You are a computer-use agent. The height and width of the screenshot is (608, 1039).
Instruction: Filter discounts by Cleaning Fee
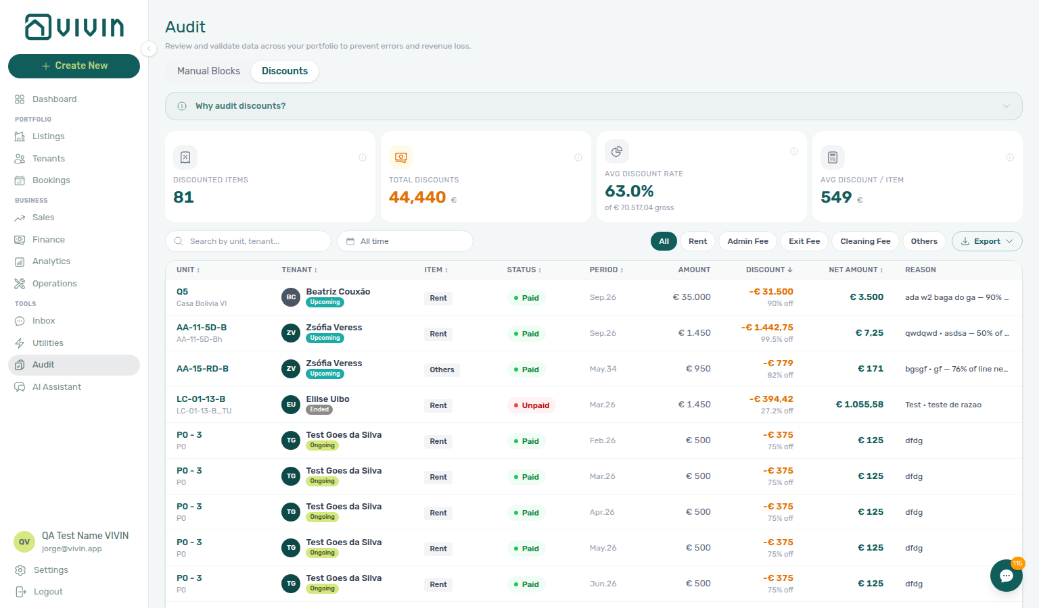tap(865, 241)
